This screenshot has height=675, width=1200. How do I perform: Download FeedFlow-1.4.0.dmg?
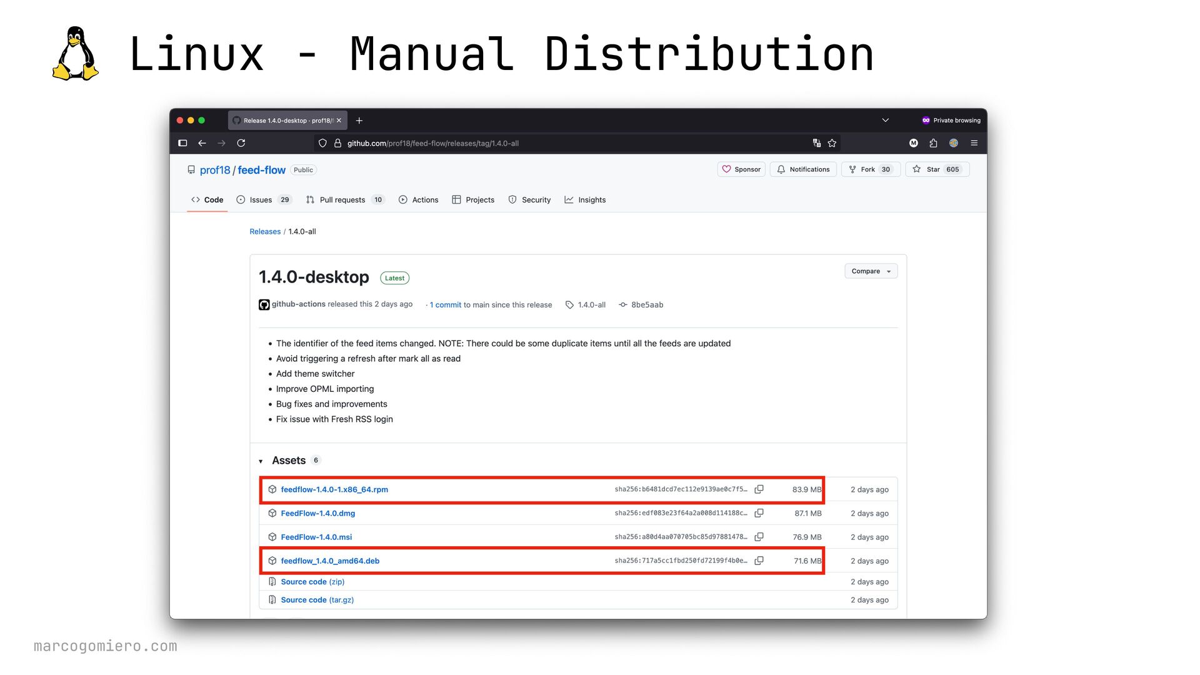click(x=317, y=513)
